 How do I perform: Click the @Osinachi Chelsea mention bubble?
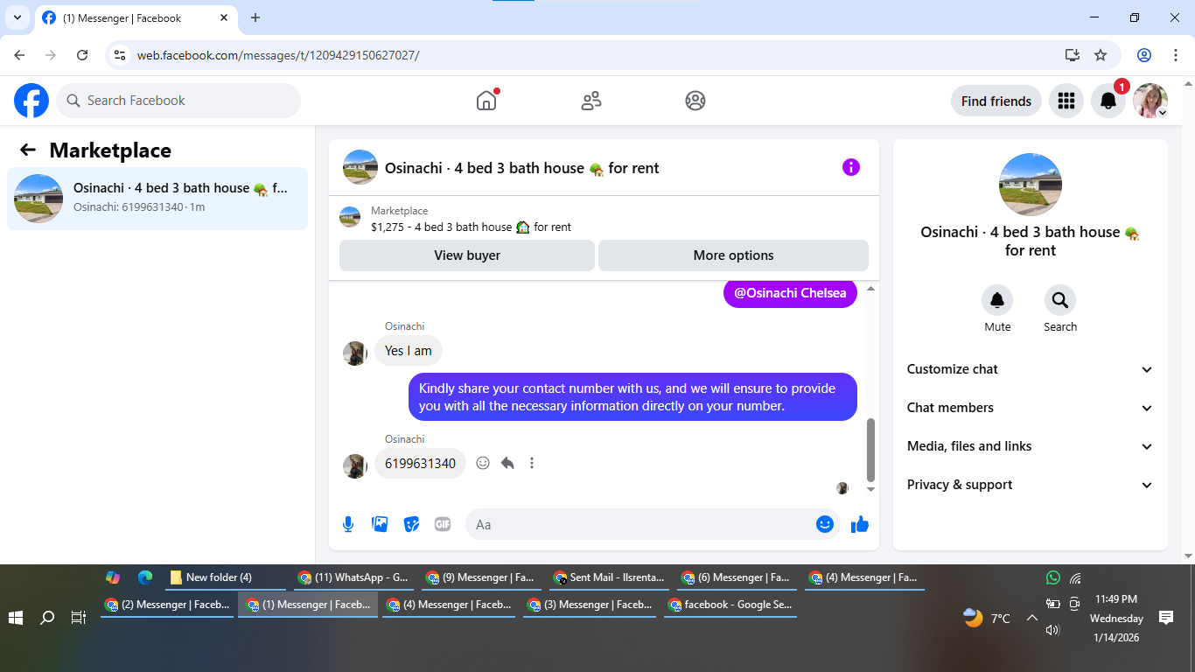[x=790, y=293]
